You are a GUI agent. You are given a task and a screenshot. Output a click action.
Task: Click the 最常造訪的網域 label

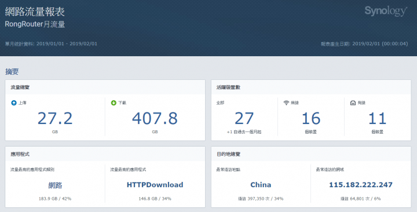tap(330, 170)
